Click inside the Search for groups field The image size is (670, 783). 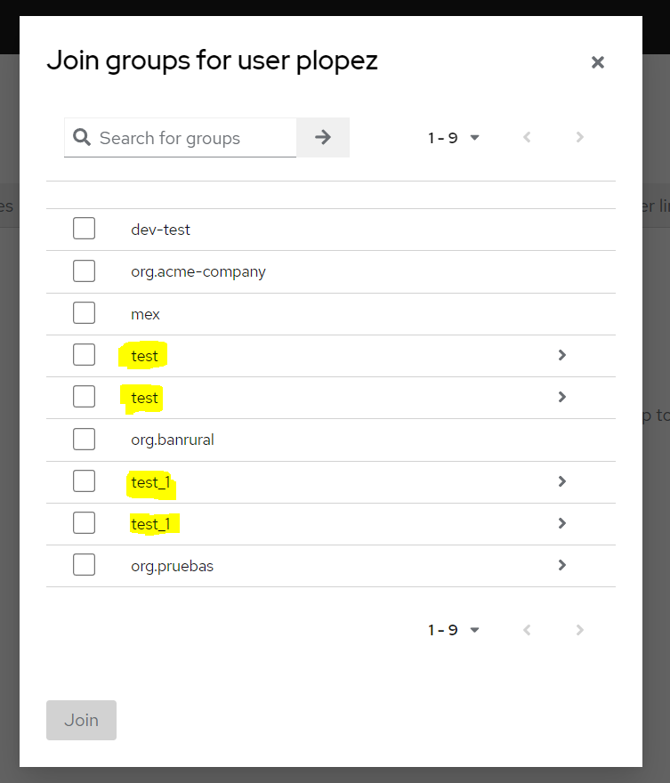[187, 138]
